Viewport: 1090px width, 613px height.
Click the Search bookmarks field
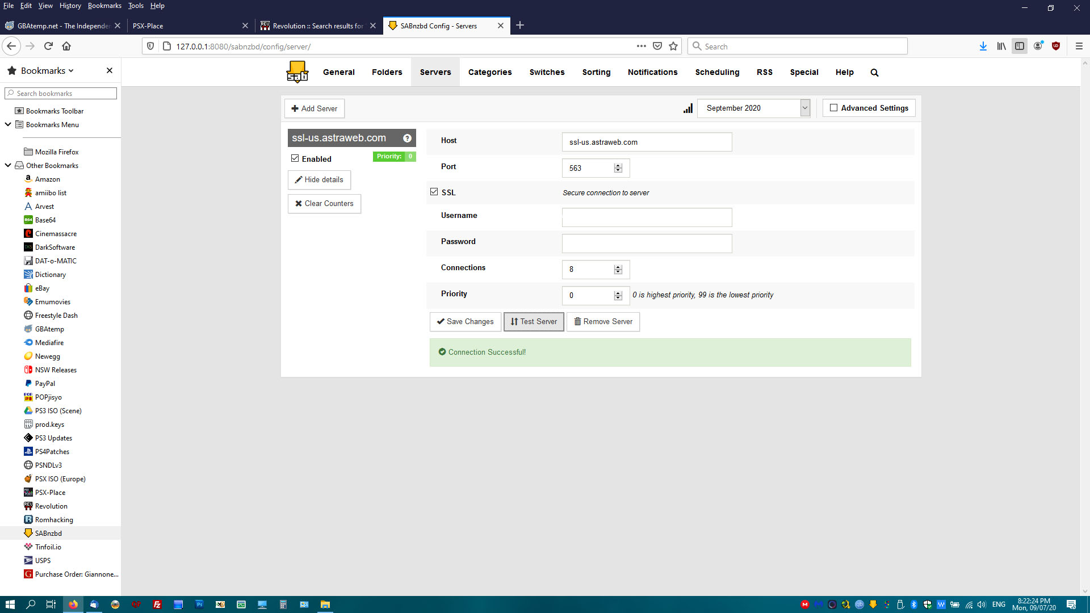[x=61, y=93]
